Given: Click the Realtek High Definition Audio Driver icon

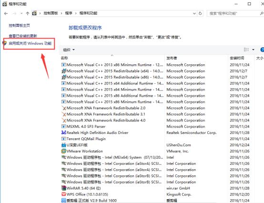Looking at the screenshot, I should coord(64,132).
